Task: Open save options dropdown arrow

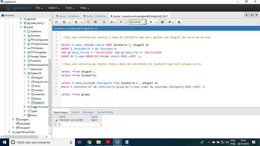Action: (x=70, y=22)
